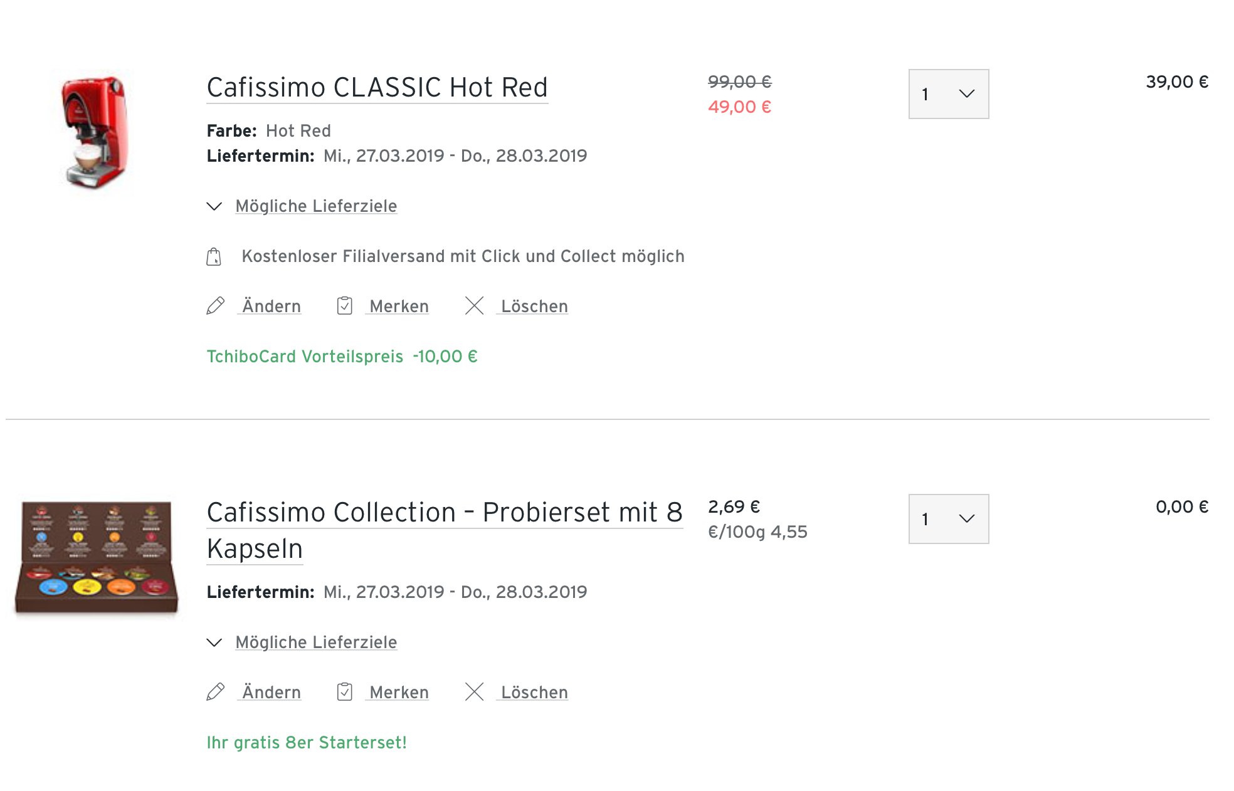This screenshot has width=1234, height=791.
Task: Click clipboard Merken icon for Cafissimo CLASSIC
Action: coord(344,306)
